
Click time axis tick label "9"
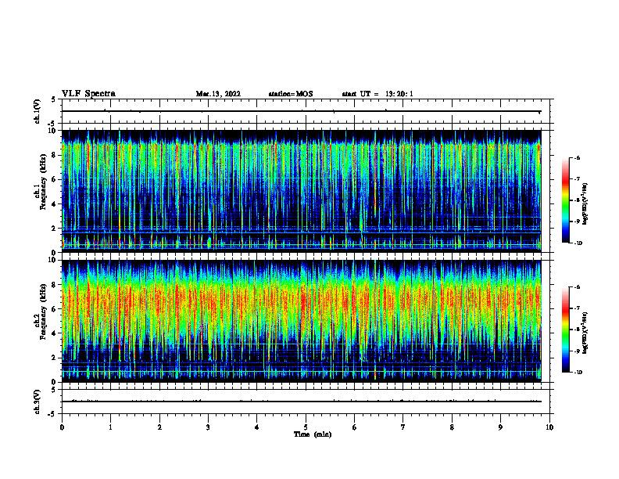[x=500, y=427]
